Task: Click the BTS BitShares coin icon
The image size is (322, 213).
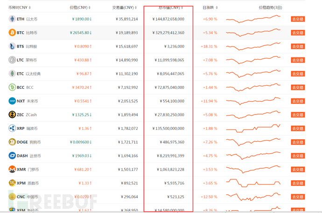Action: [x=12, y=46]
